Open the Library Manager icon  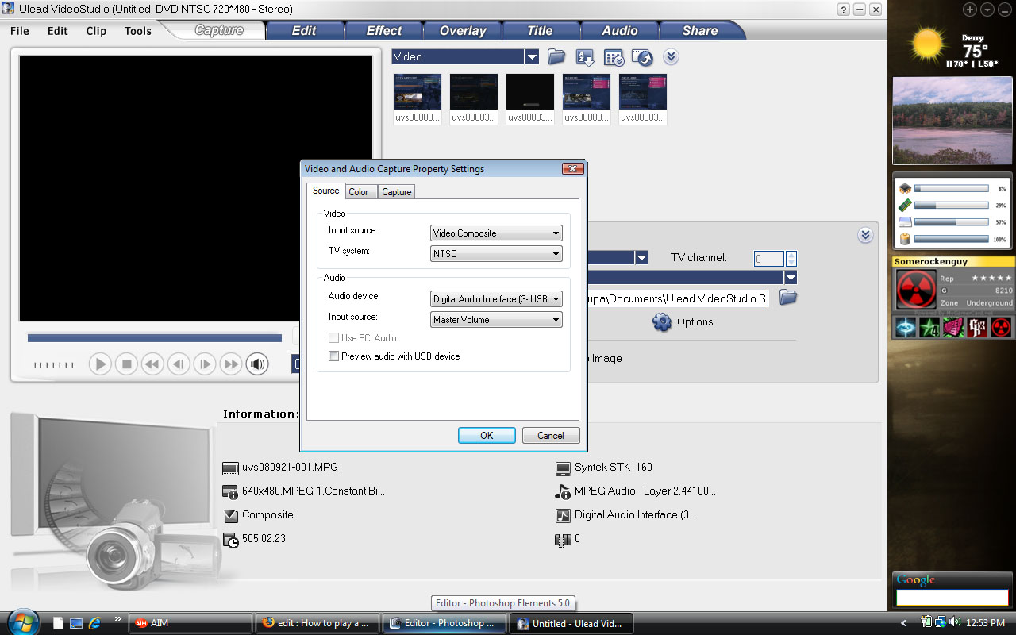[x=614, y=57]
